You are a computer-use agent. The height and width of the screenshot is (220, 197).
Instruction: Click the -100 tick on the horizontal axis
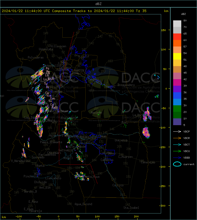pyautogui.click(x=19, y=216)
